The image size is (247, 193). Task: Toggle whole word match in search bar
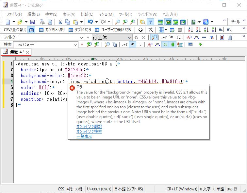click(157, 44)
